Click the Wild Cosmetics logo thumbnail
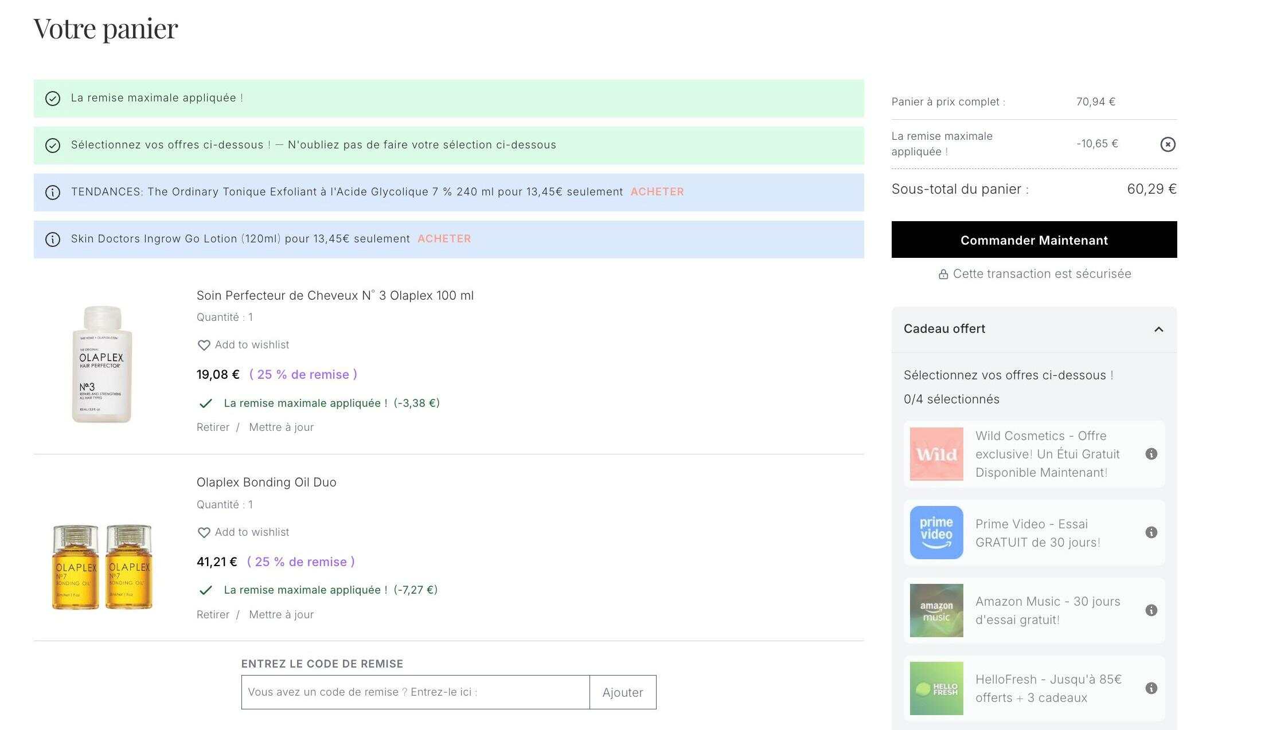 pyautogui.click(x=936, y=454)
